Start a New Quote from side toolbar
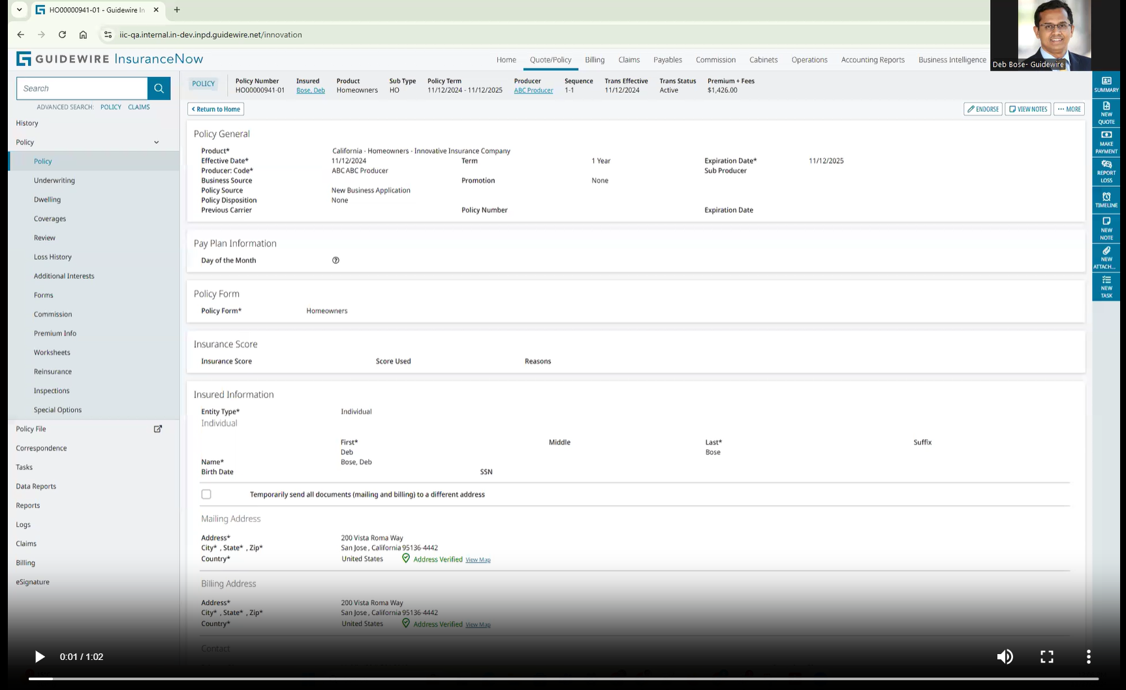The width and height of the screenshot is (1126, 690). pyautogui.click(x=1106, y=113)
